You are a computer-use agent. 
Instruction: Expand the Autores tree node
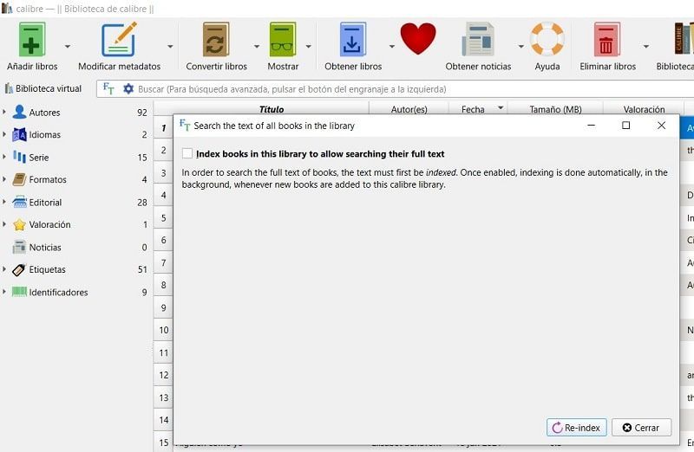[4, 112]
